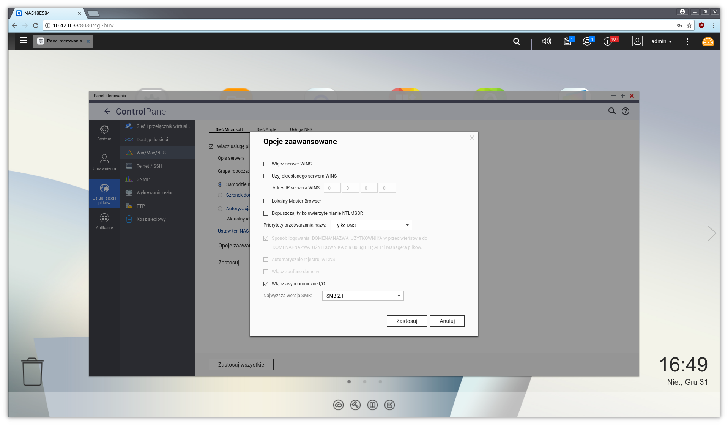Open the notifications icon showing 10+
The image size is (728, 425).
[x=608, y=41]
